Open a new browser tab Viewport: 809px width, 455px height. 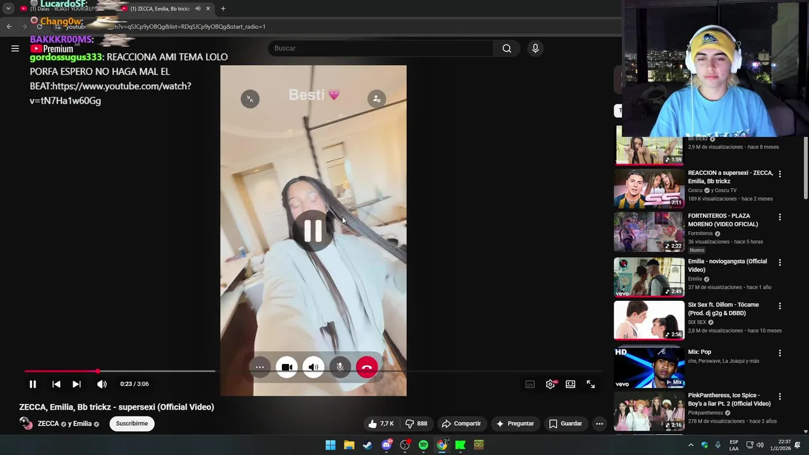223,9
